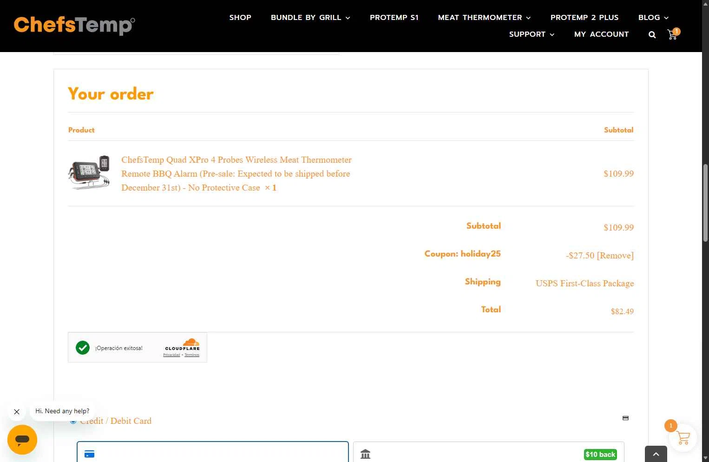
Task: Click the green success checkmark
Action: click(83, 348)
